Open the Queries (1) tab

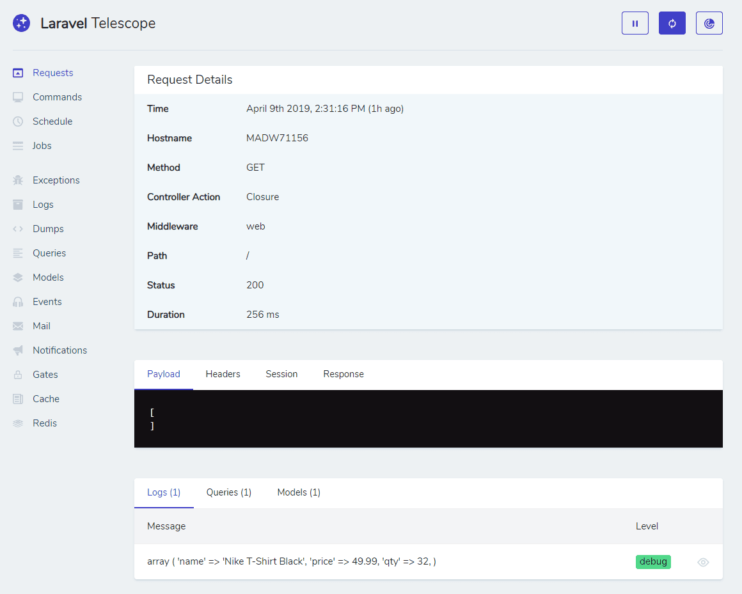click(x=228, y=492)
